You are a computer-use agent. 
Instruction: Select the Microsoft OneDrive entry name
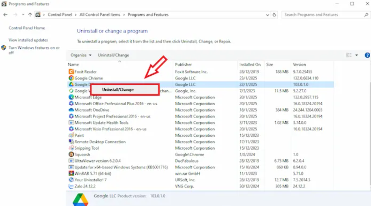coord(92,110)
